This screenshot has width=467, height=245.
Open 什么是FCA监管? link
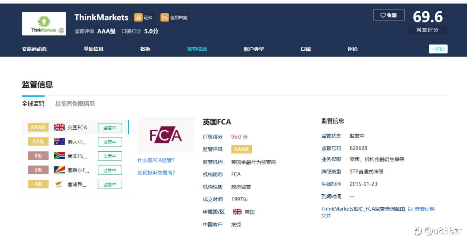pos(156,160)
